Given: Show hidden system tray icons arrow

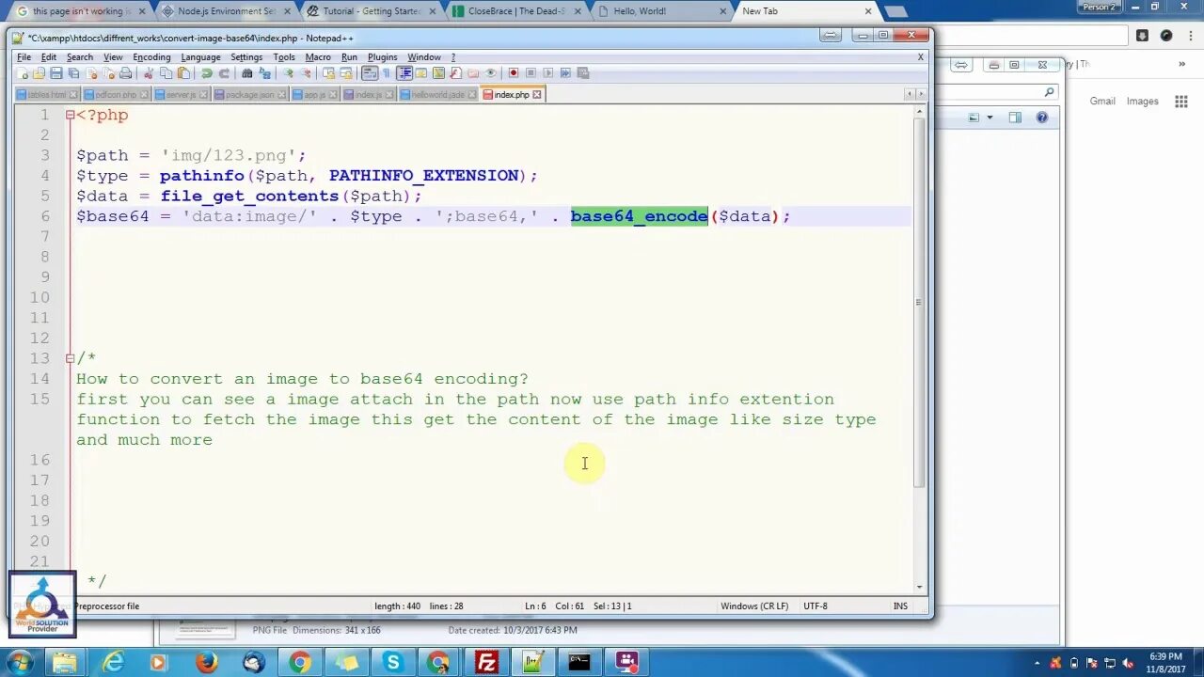Looking at the screenshot, I should coord(1038,663).
